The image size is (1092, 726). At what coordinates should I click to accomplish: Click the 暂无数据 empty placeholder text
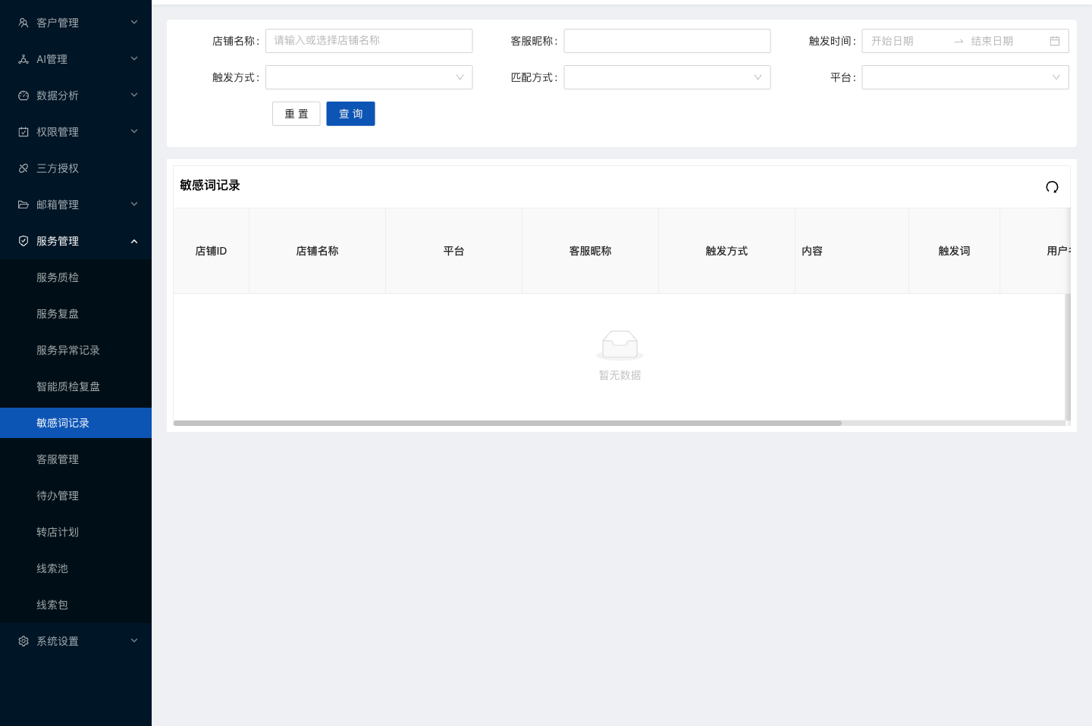coord(620,375)
